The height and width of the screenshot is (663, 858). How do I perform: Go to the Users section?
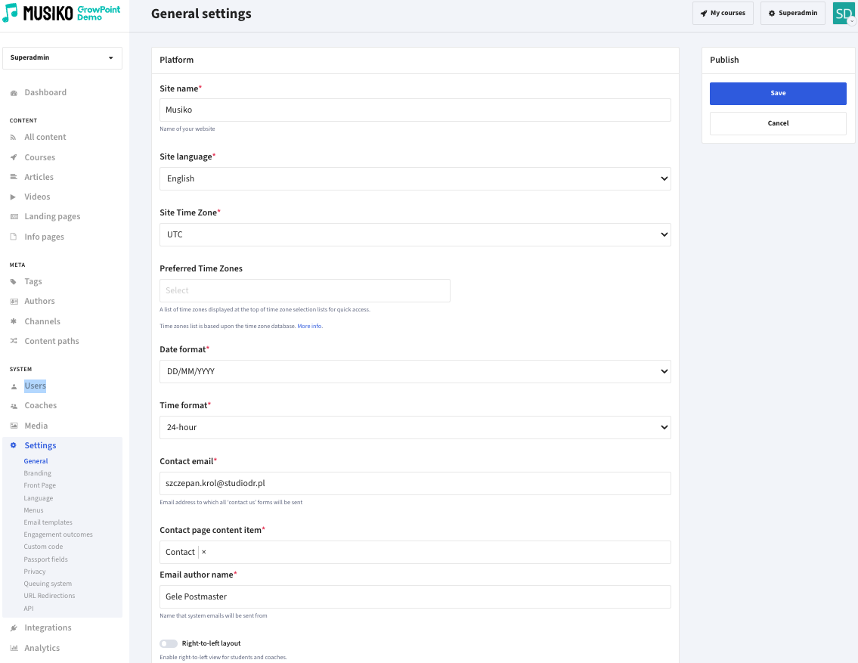click(x=35, y=386)
